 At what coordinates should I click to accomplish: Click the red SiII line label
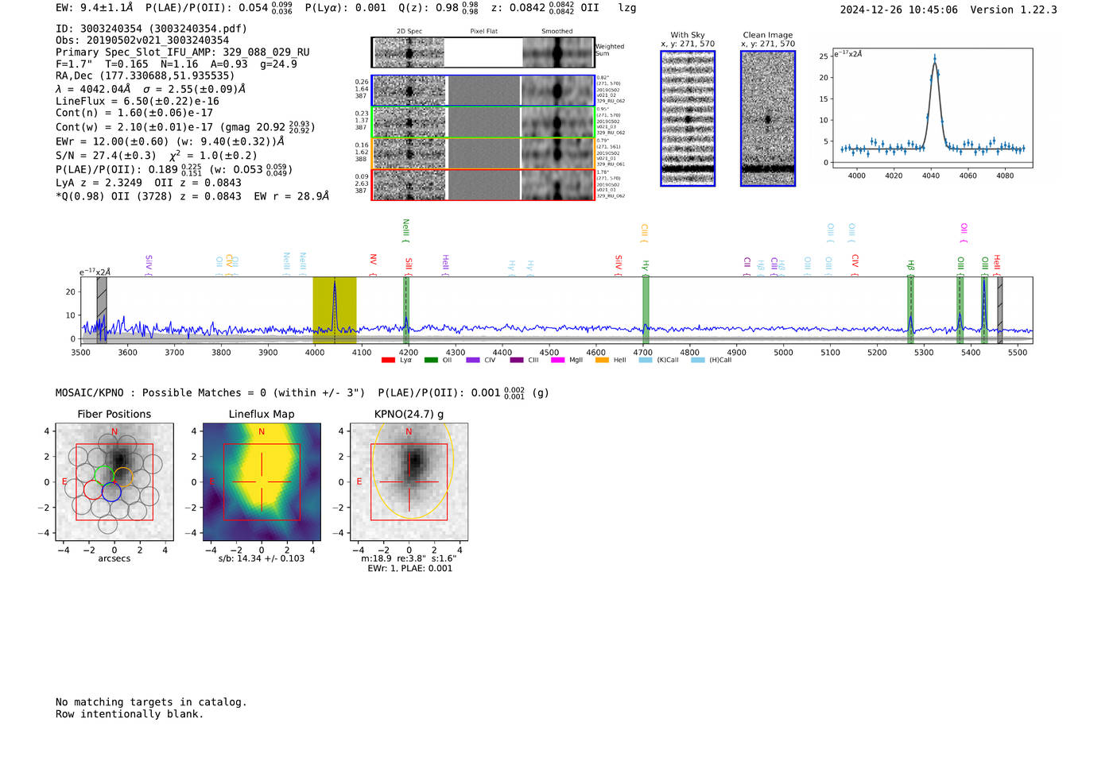(x=409, y=267)
